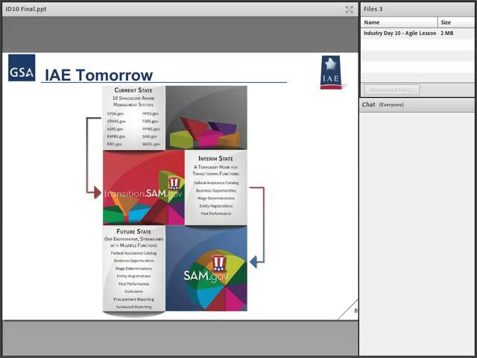Click the Current State colored blocks image
The width and height of the screenshot is (477, 358).
pos(206,118)
